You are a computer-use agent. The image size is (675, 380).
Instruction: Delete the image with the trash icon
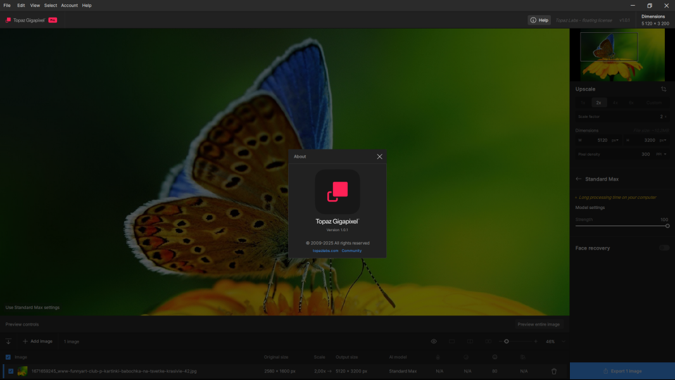tap(554, 371)
